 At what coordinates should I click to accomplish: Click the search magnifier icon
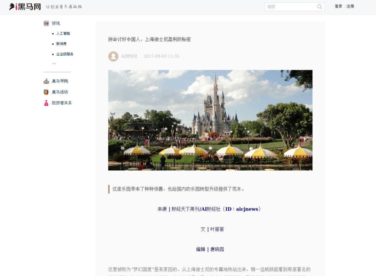tap(319, 7)
